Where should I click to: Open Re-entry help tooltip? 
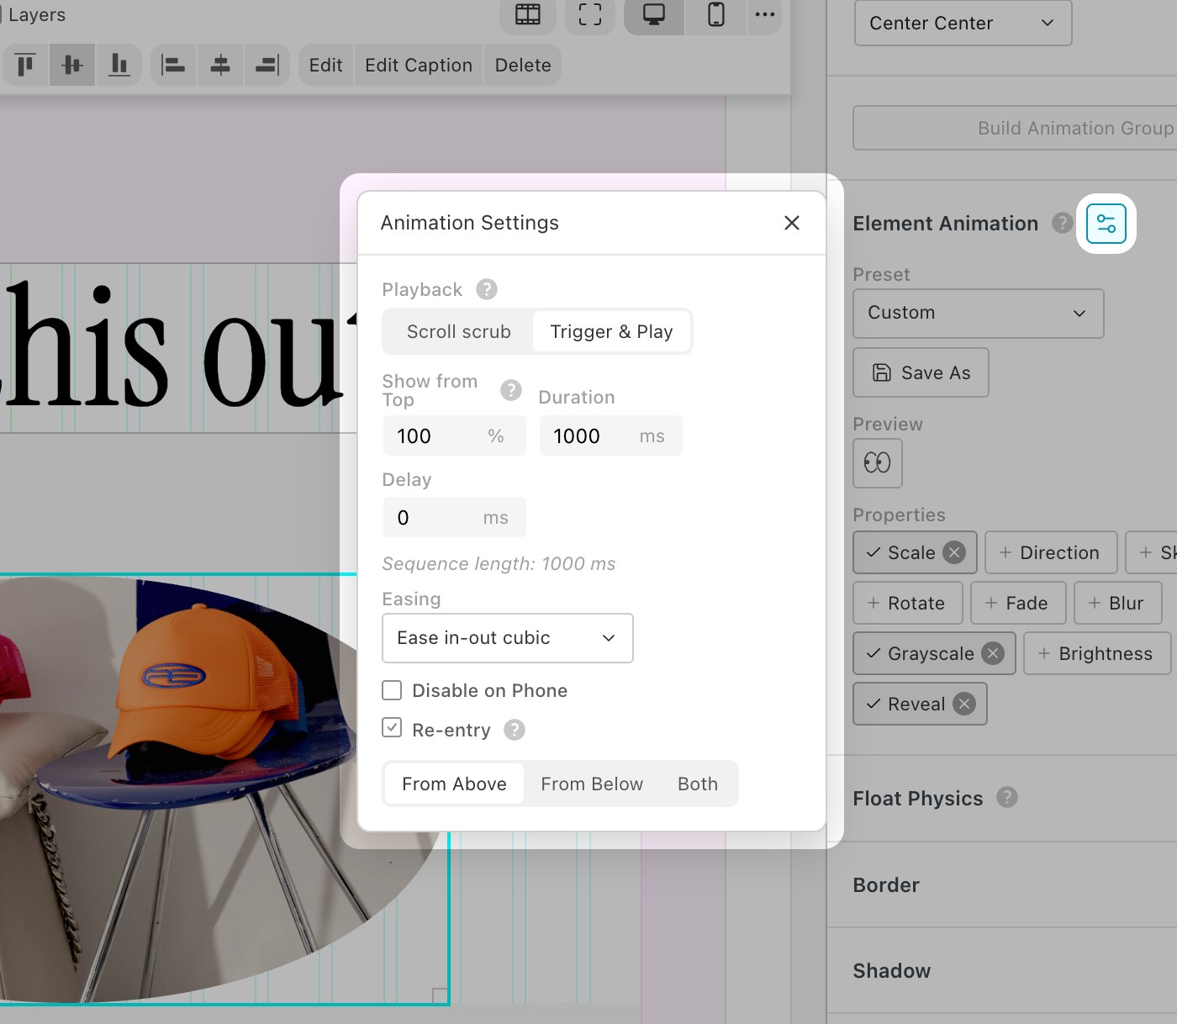pyautogui.click(x=515, y=730)
